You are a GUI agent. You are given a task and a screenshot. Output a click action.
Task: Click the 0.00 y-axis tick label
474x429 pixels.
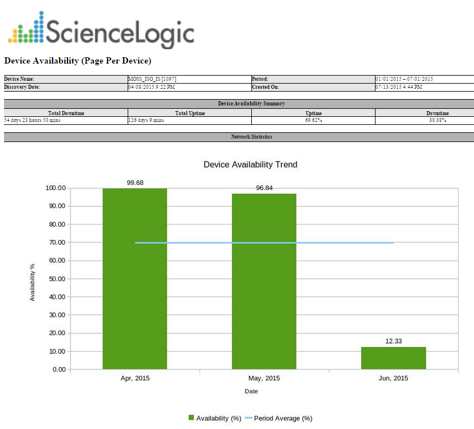tap(59, 369)
